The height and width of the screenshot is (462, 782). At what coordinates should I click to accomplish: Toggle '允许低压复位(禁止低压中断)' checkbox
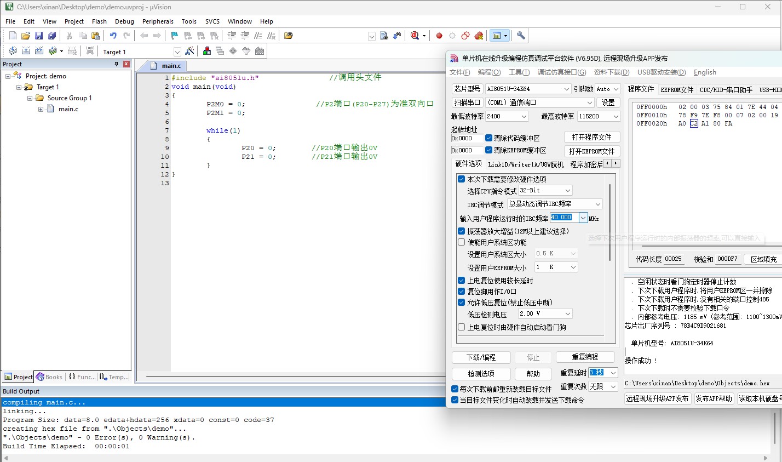click(461, 303)
